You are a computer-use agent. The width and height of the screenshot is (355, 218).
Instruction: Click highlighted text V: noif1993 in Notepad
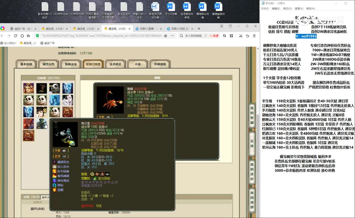[x=306, y=36]
